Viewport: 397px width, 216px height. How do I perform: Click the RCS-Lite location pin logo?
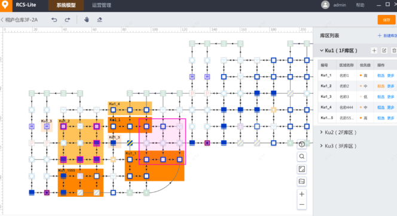5,5
